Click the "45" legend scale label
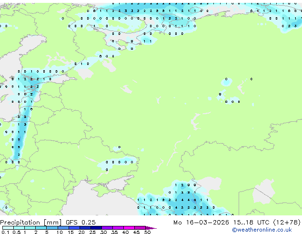The width and height of the screenshot is (302, 234). pyautogui.click(x=136, y=232)
